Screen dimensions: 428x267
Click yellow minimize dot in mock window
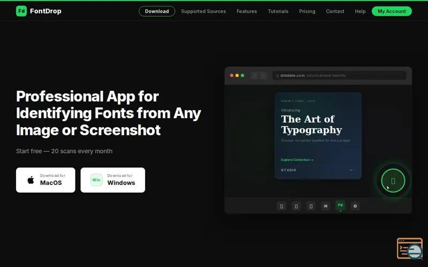coord(237,75)
